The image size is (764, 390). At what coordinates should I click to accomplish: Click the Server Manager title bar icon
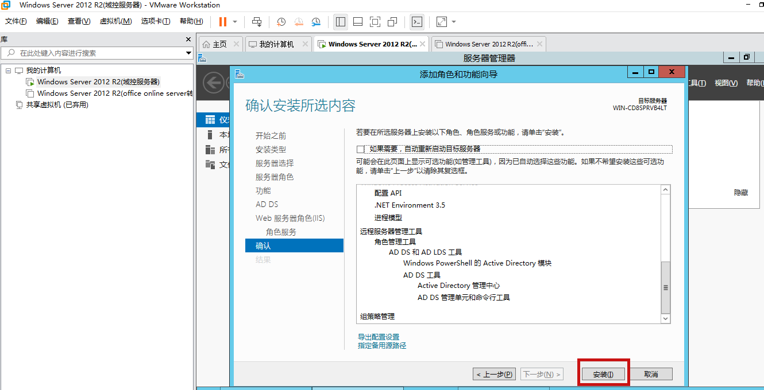pyautogui.click(x=202, y=58)
